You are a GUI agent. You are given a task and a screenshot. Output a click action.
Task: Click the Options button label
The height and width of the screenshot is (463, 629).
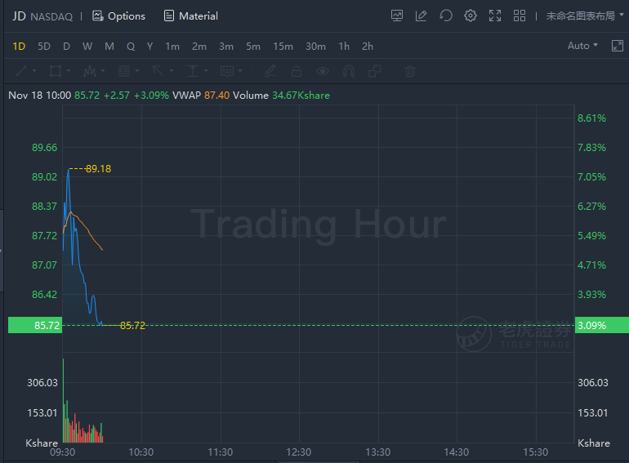(x=127, y=16)
